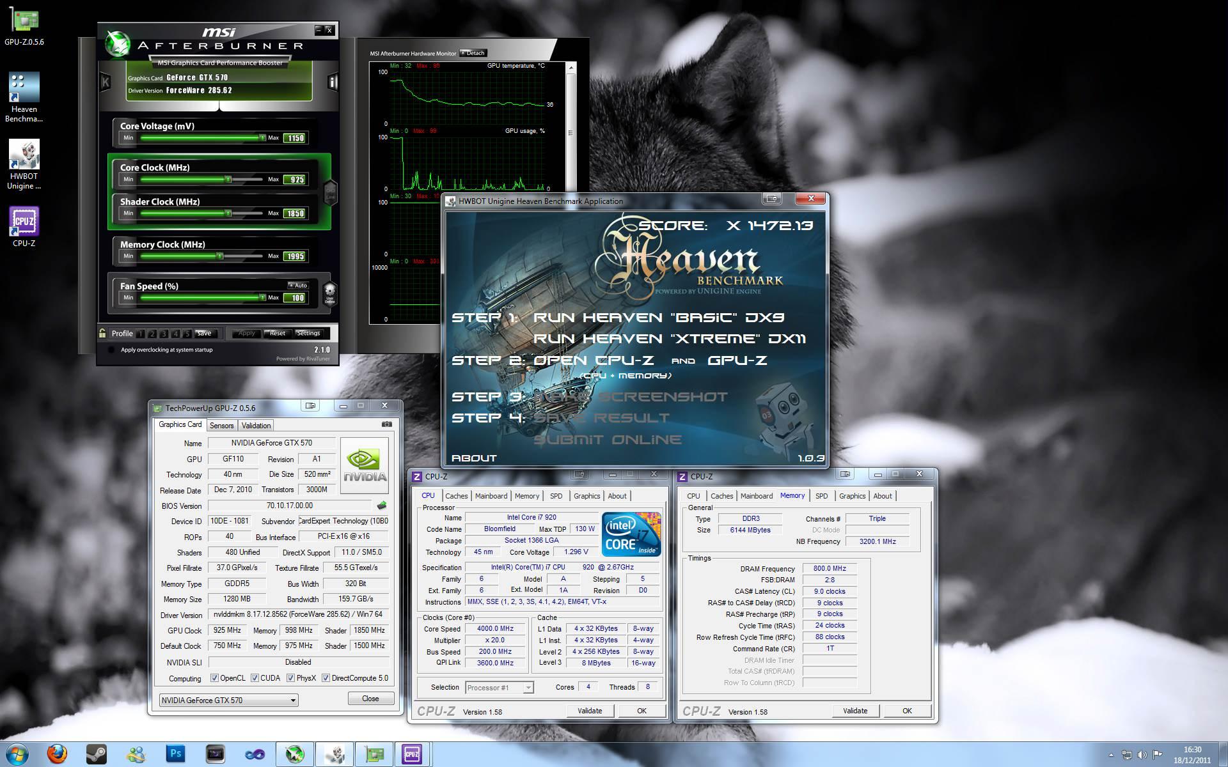Open the Heaven Benchmark desktop shortcut
This screenshot has width=1228, height=767.
coord(24,97)
